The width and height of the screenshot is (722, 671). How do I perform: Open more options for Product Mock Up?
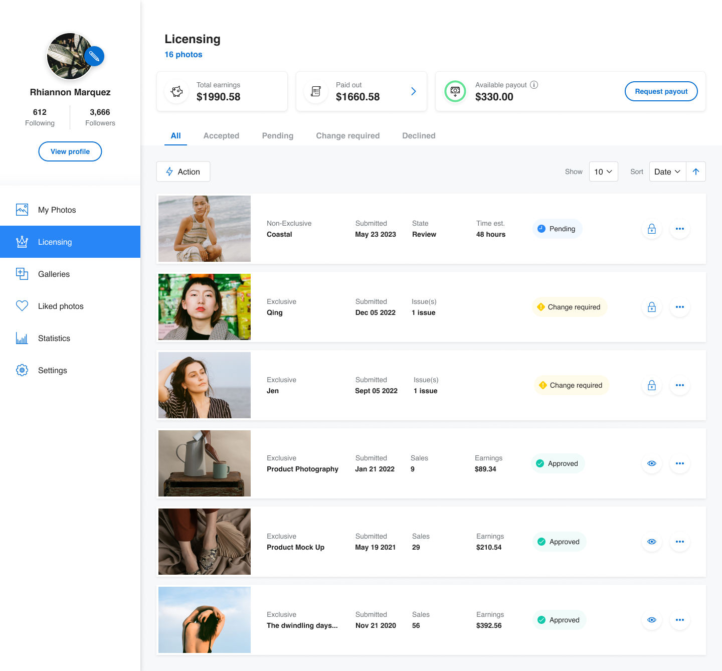point(680,542)
